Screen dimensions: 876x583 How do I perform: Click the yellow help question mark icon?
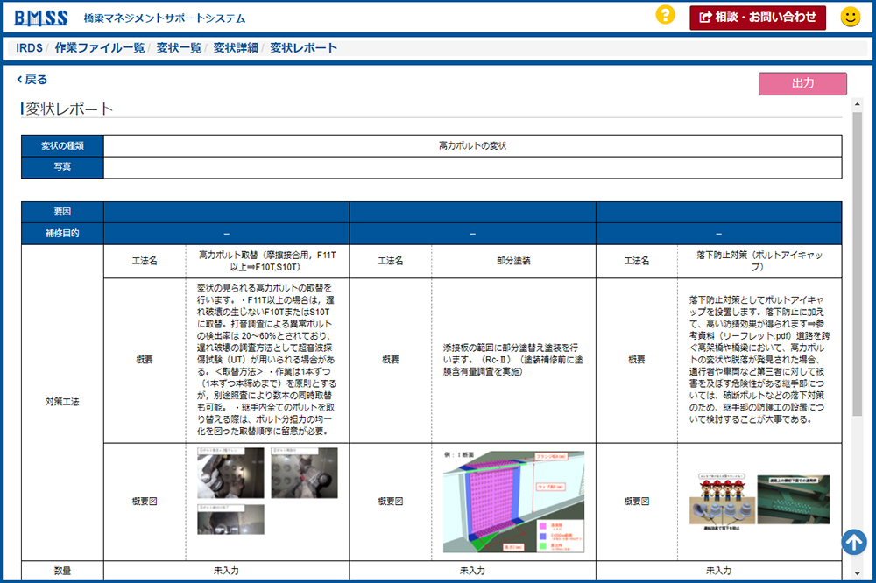click(666, 16)
